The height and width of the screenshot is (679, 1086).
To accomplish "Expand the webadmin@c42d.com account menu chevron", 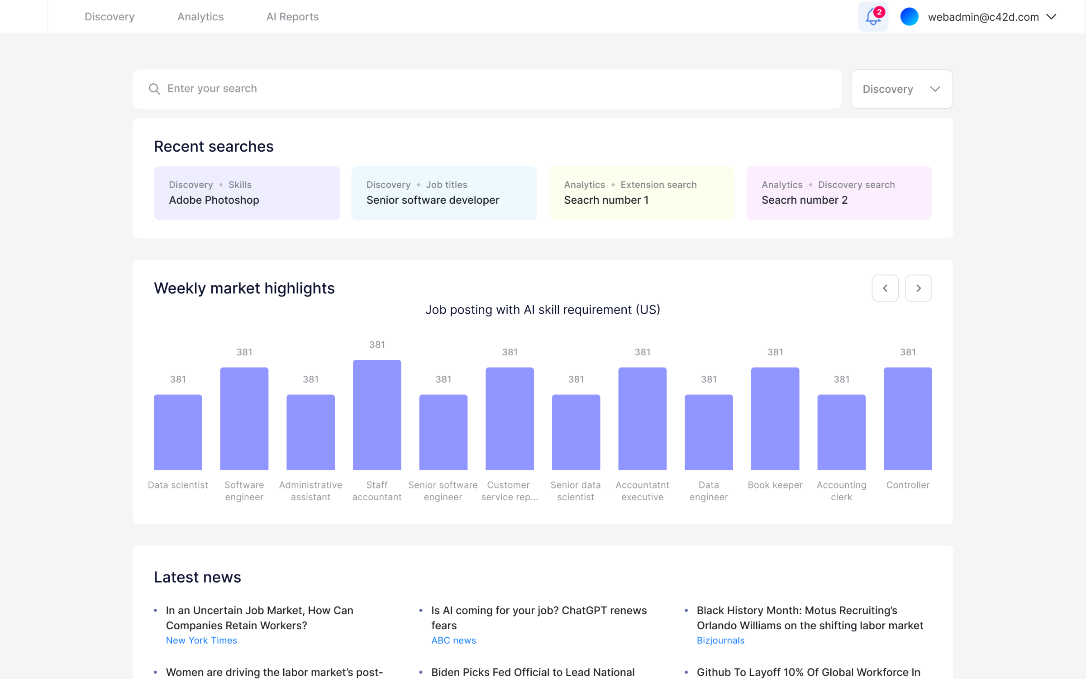I will pyautogui.click(x=1051, y=17).
